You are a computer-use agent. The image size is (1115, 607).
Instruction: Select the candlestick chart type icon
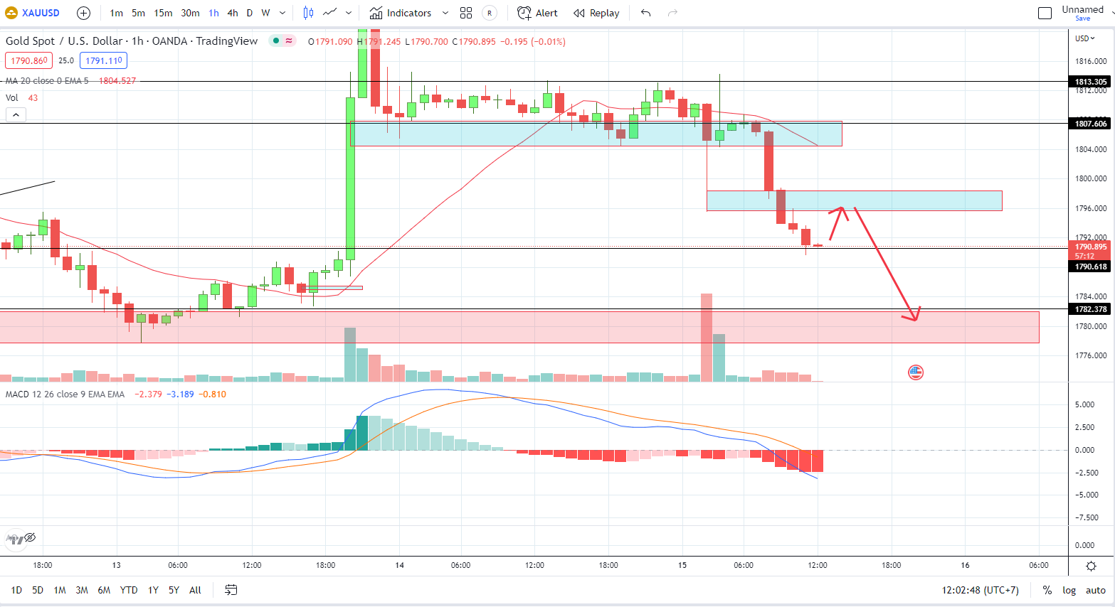pos(308,13)
